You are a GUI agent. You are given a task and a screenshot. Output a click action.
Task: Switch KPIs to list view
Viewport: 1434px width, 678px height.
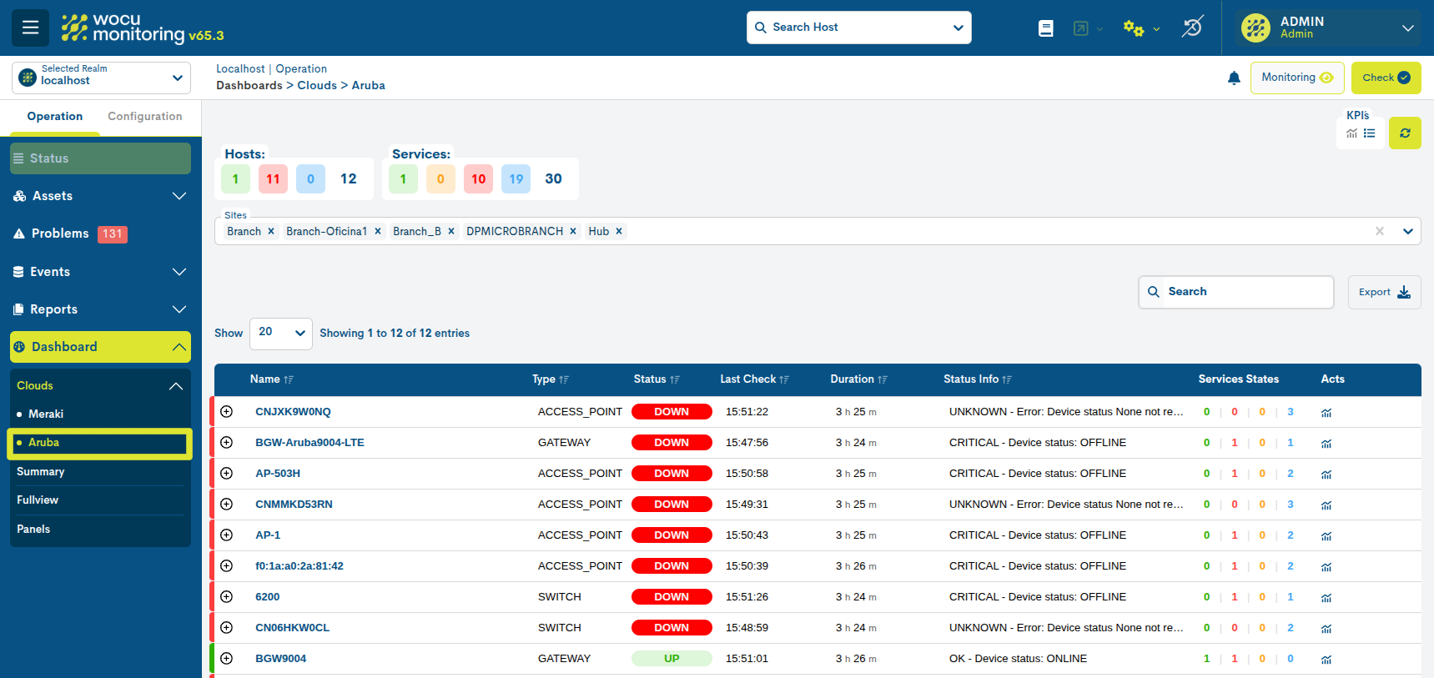tap(1370, 133)
